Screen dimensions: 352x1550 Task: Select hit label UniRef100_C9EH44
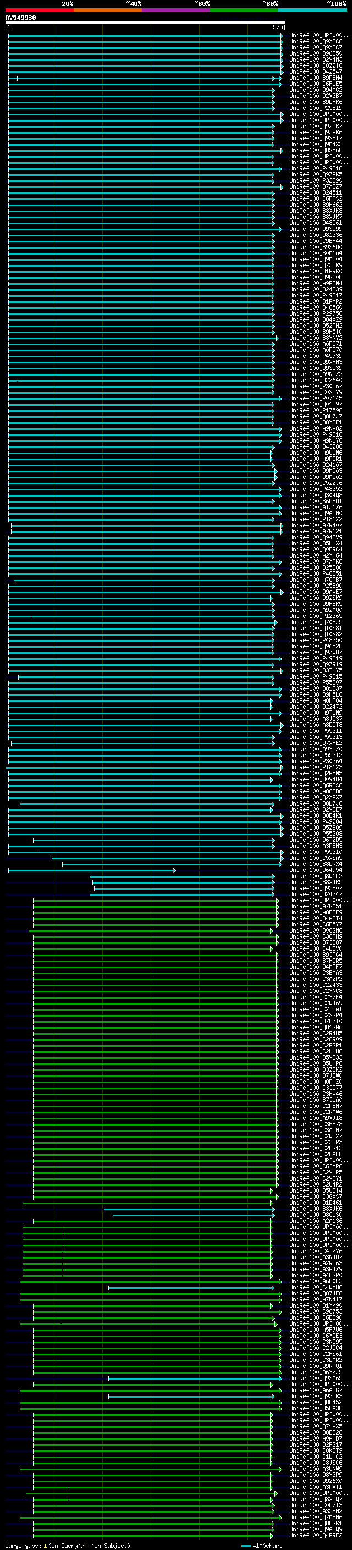(x=316, y=241)
